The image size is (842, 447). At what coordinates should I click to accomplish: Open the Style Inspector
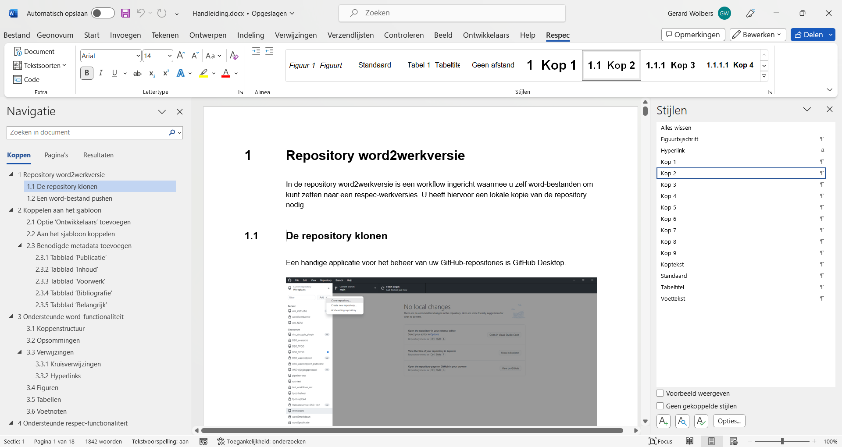coord(682,421)
